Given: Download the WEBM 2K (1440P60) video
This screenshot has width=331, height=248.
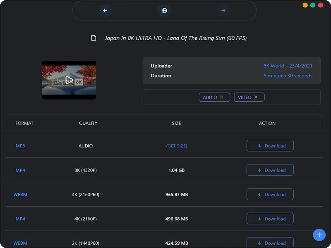Looking at the screenshot, I should [270, 243].
